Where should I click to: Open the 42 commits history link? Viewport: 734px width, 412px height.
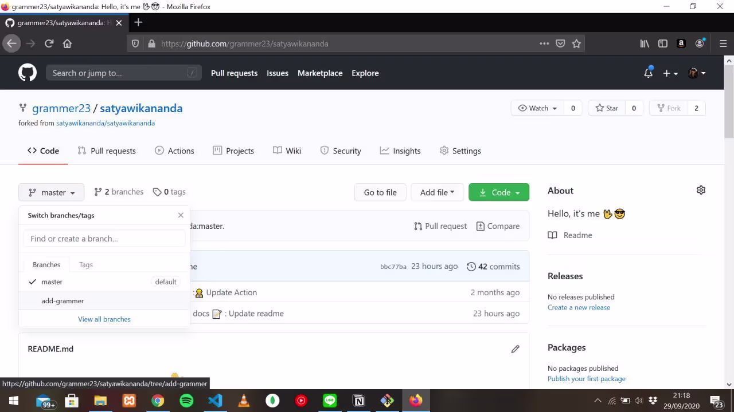coord(493,267)
